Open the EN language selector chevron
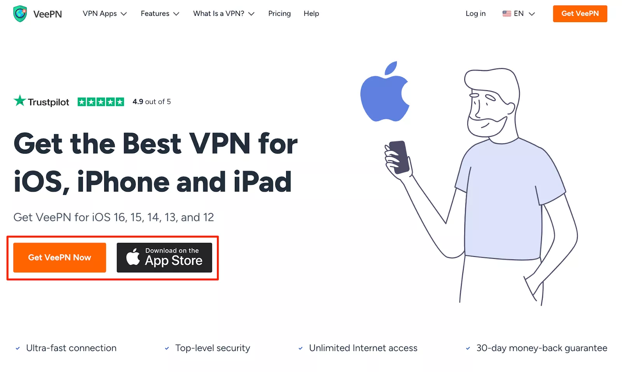The width and height of the screenshot is (622, 372). [x=532, y=14]
